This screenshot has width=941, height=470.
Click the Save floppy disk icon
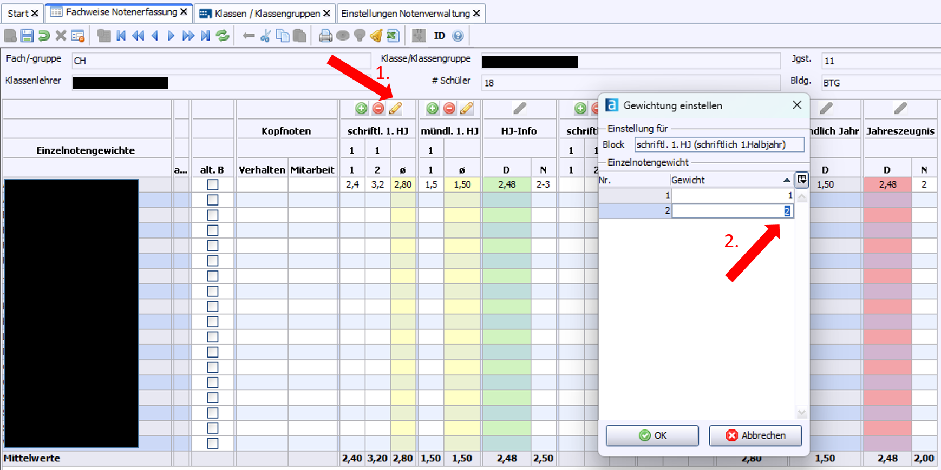click(27, 36)
